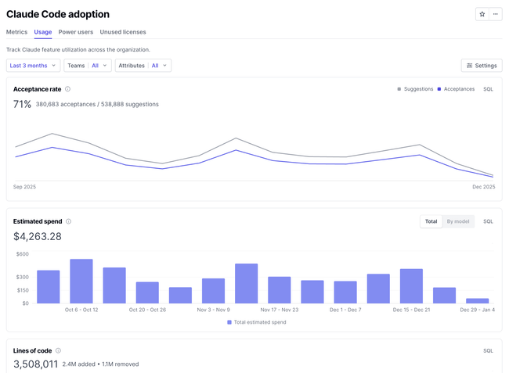Click the Dec 1 - Dec 7 axis label

pyautogui.click(x=345, y=310)
